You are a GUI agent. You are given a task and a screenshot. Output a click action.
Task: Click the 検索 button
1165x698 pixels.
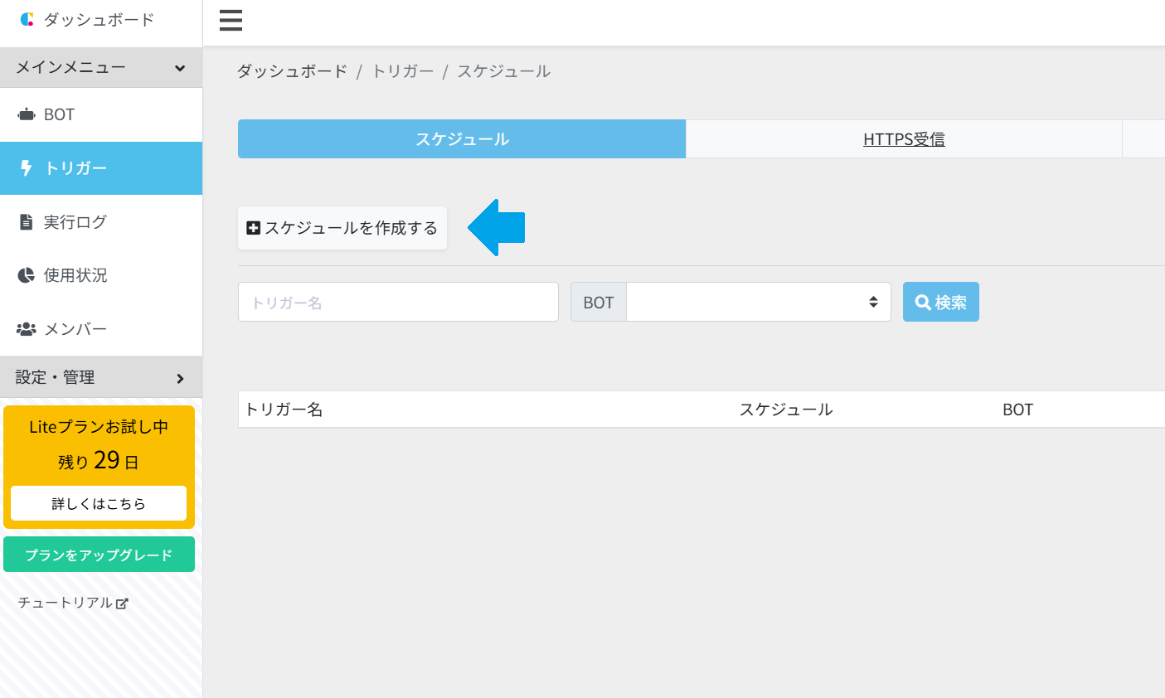tap(941, 302)
